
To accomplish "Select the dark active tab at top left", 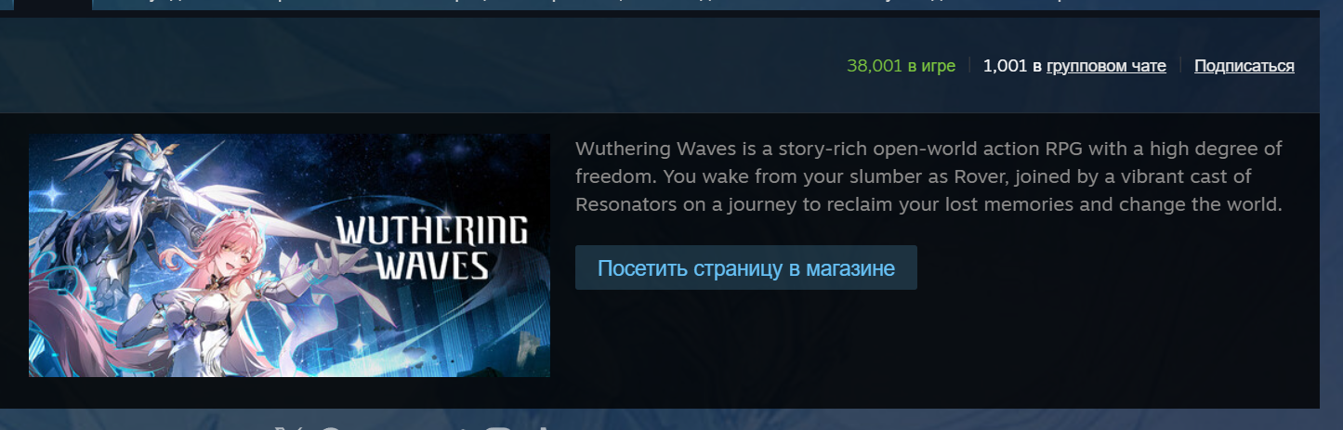I will point(46,4).
